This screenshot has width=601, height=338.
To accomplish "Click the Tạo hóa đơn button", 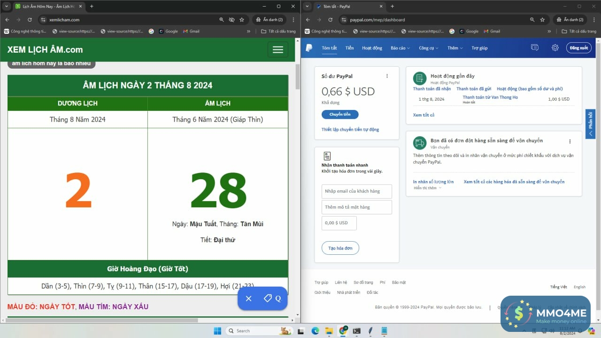I will (340, 248).
